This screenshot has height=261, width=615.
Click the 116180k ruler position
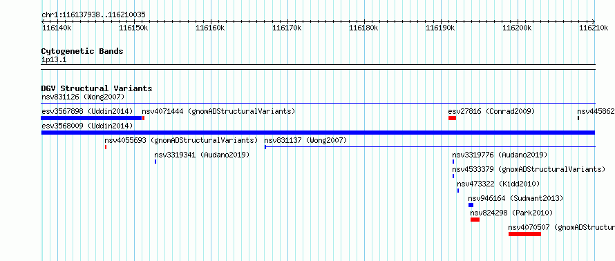363,28
